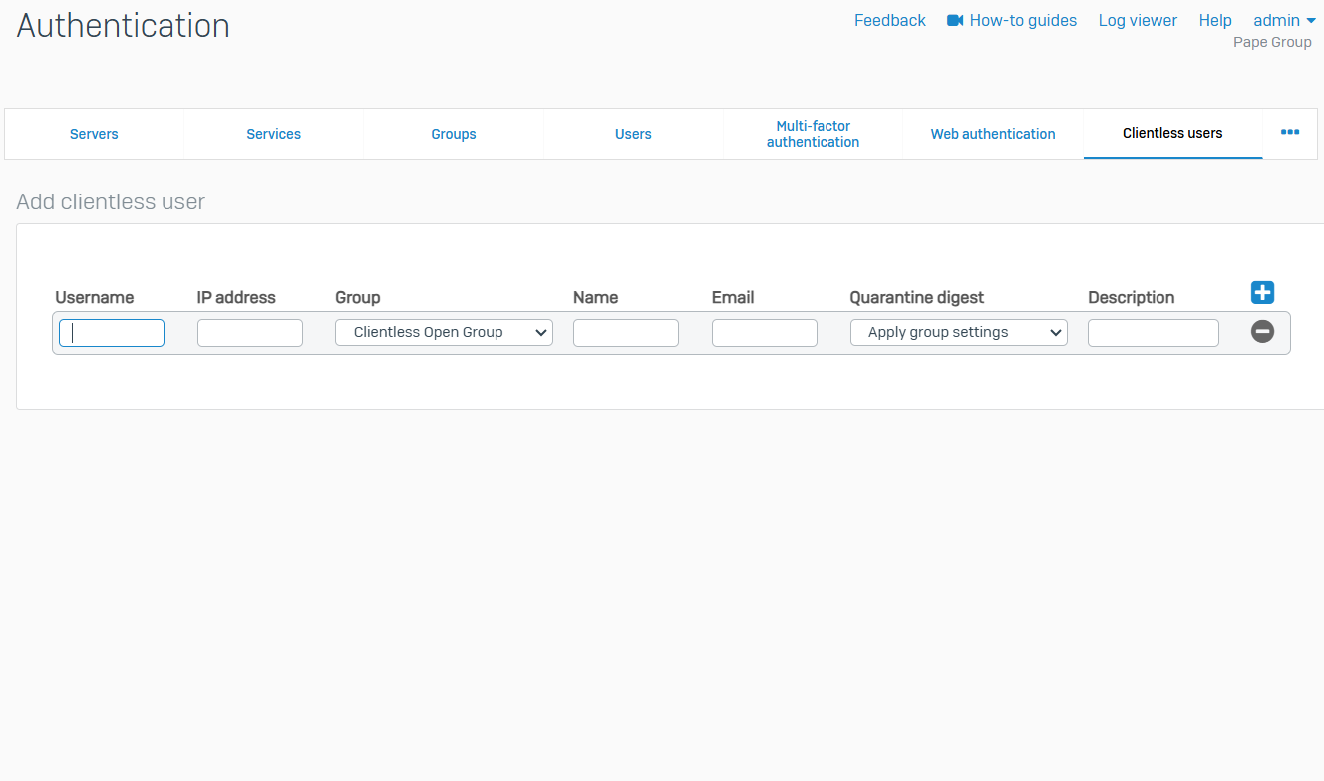This screenshot has width=1324, height=781.
Task: Focus the Username input field
Action: pyautogui.click(x=112, y=333)
